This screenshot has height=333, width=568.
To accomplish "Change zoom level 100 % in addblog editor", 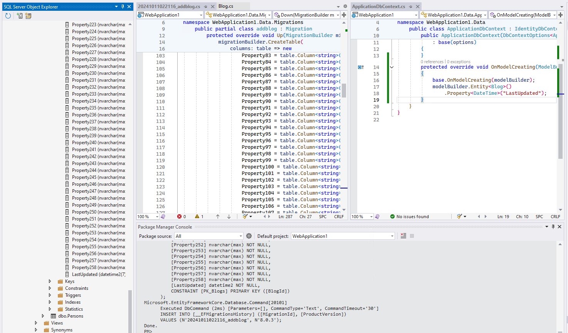I will [x=148, y=217].
